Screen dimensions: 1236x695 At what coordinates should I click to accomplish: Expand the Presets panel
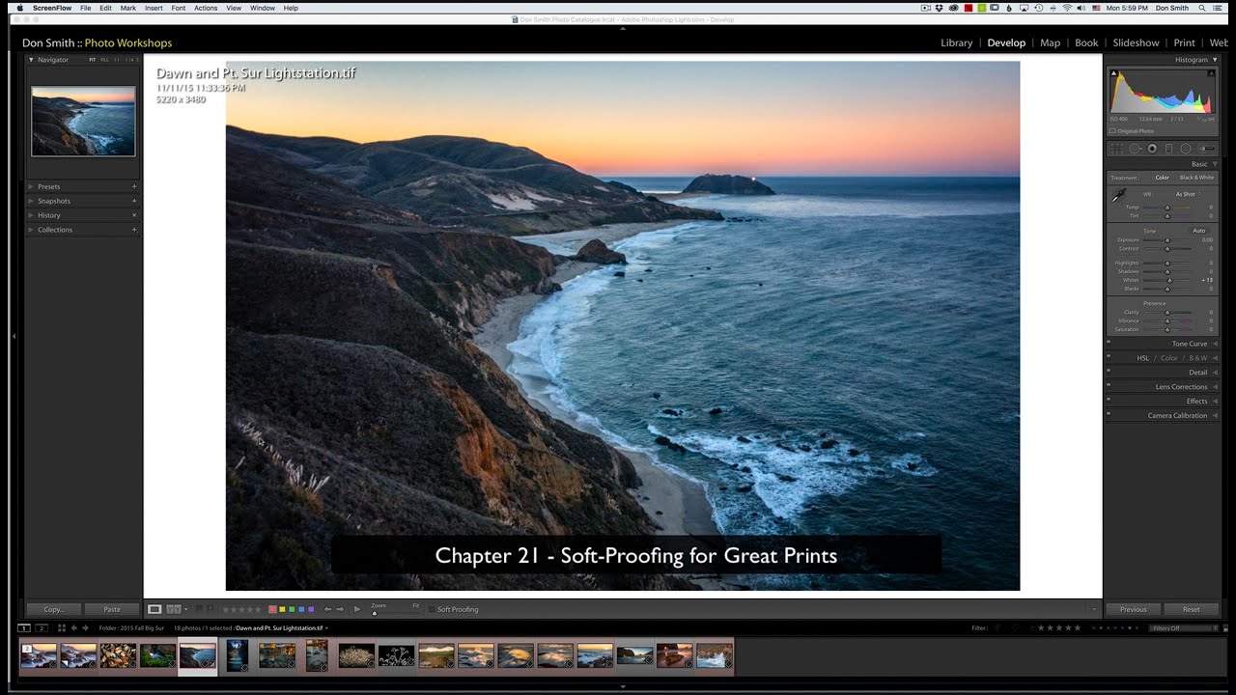pyautogui.click(x=30, y=186)
